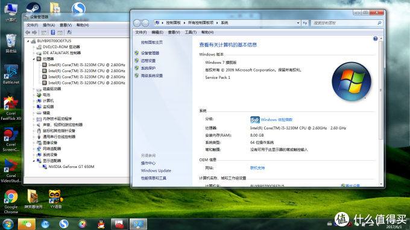Open the folder icon left of YY语音
Viewport: 410px width, 230px height.
pyautogui.click(x=33, y=199)
